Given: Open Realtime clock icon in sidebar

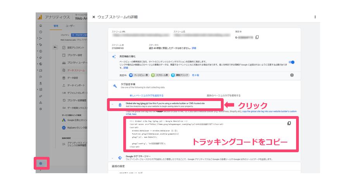Looking at the screenshot, I should [x=41, y=32].
